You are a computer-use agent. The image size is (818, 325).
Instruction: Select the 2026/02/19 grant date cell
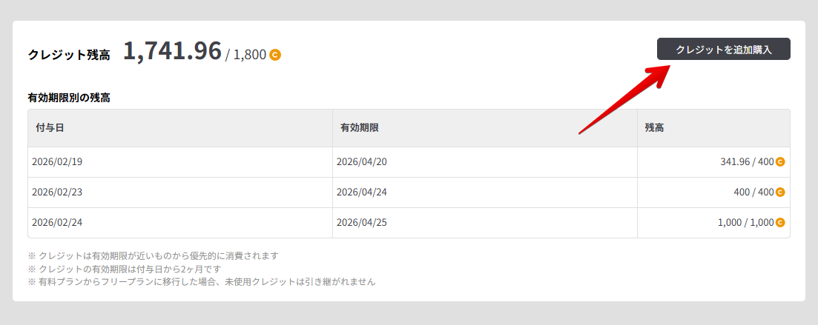point(56,162)
